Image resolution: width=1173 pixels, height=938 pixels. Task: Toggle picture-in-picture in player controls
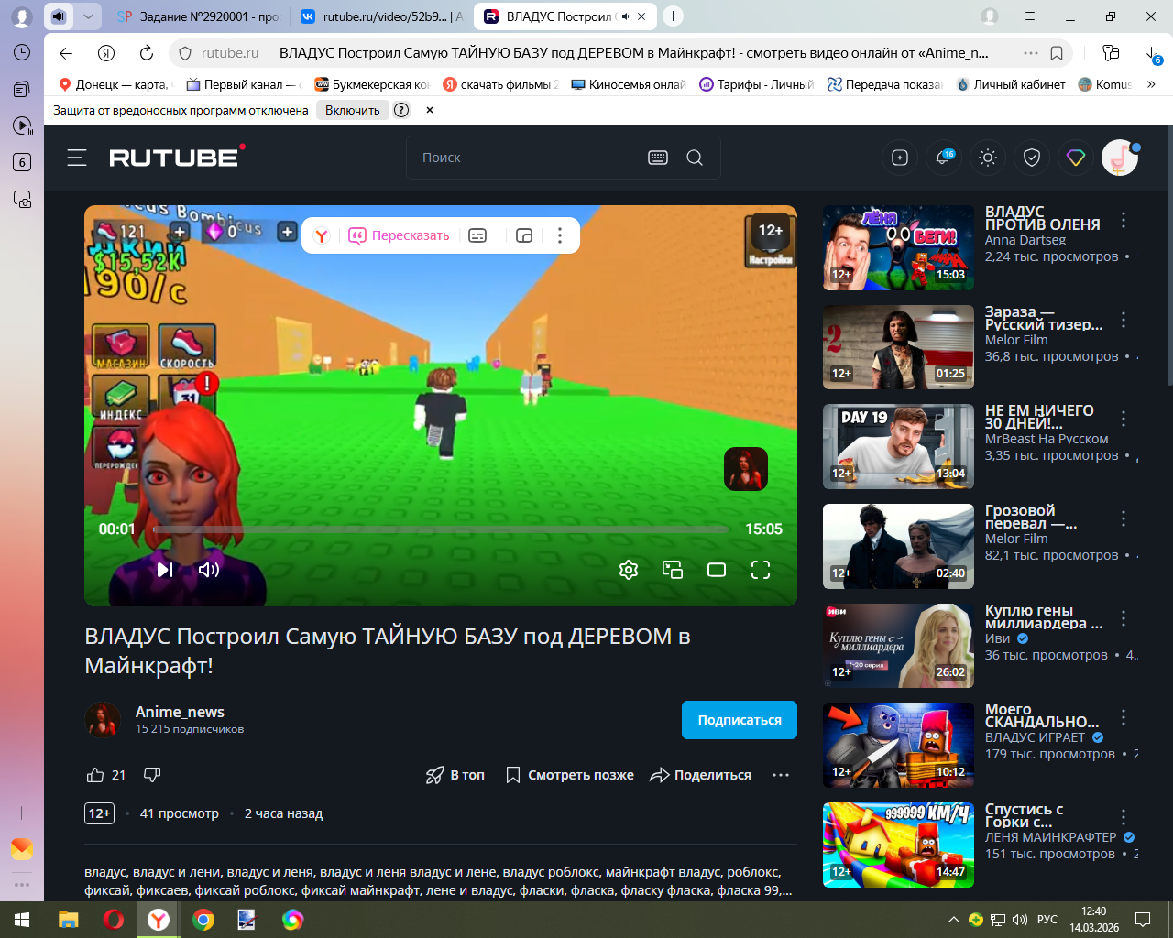point(673,570)
